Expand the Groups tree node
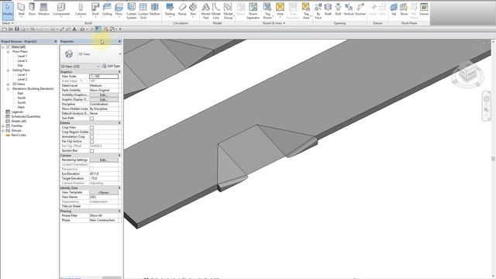The width and height of the screenshot is (496, 279). (x=3, y=130)
